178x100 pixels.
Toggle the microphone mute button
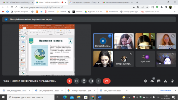coord(69,81)
